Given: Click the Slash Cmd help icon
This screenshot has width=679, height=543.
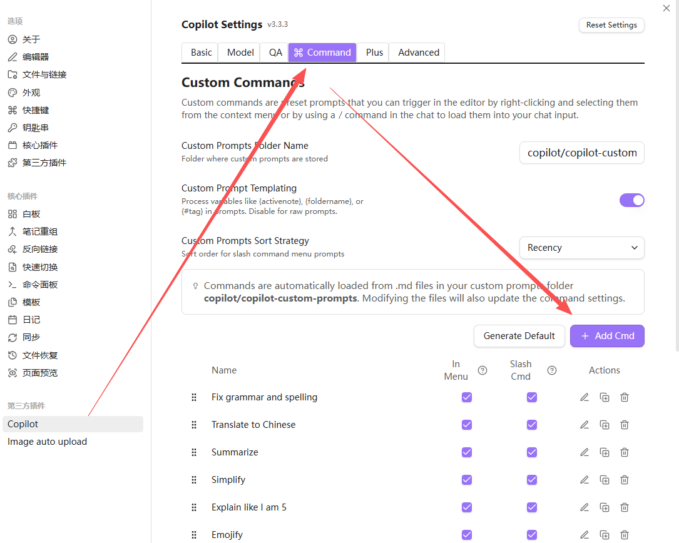Looking at the screenshot, I should pyautogui.click(x=552, y=370).
